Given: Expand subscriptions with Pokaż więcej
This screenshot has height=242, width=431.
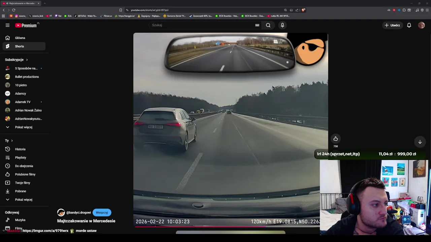Looking at the screenshot, I should [x=24, y=127].
